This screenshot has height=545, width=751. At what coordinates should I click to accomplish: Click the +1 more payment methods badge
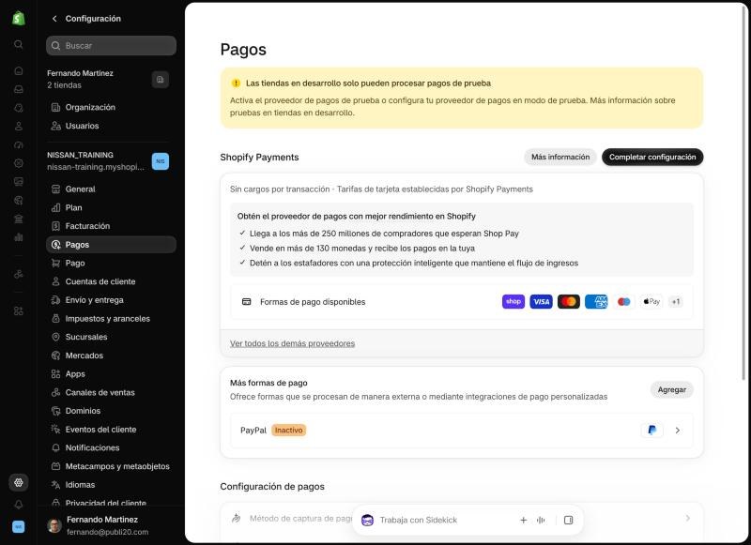tap(675, 302)
